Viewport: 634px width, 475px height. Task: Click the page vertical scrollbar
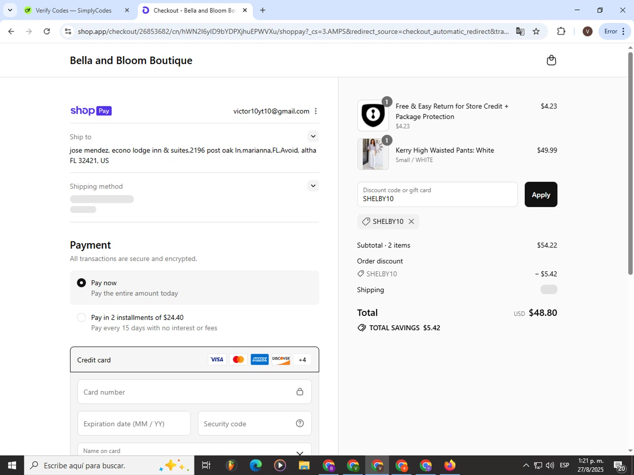tap(630, 163)
